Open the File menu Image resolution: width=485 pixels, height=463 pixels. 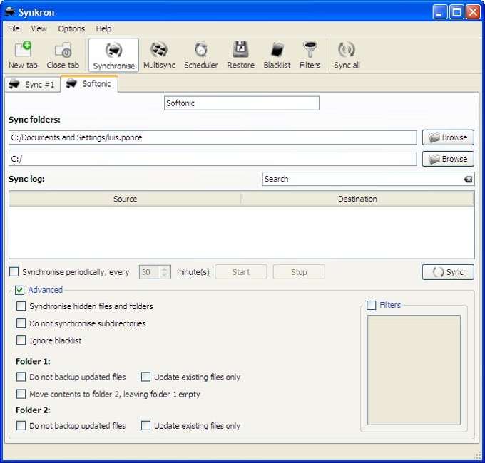point(14,28)
